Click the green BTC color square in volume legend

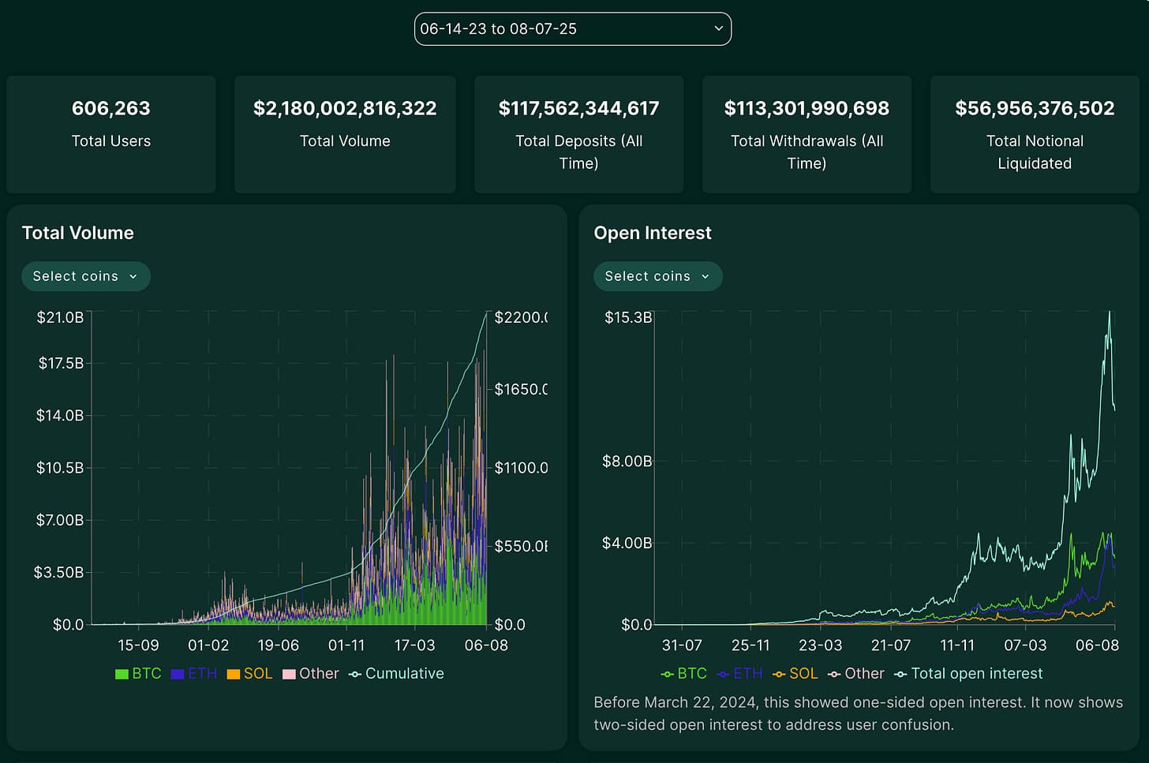122,675
